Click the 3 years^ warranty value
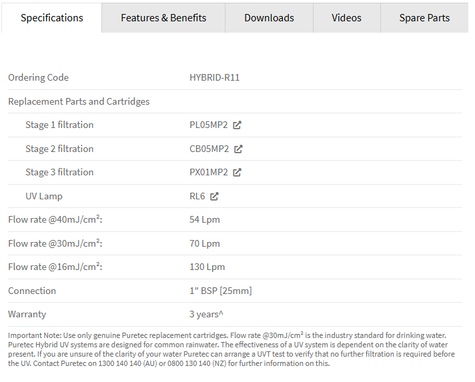 pyautogui.click(x=206, y=314)
